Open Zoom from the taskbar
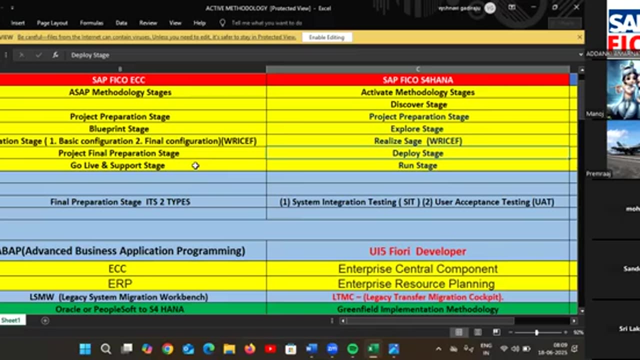640x360 pixels. [332, 348]
